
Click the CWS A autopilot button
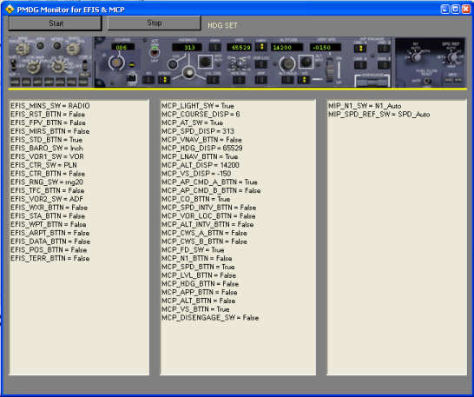click(x=360, y=65)
